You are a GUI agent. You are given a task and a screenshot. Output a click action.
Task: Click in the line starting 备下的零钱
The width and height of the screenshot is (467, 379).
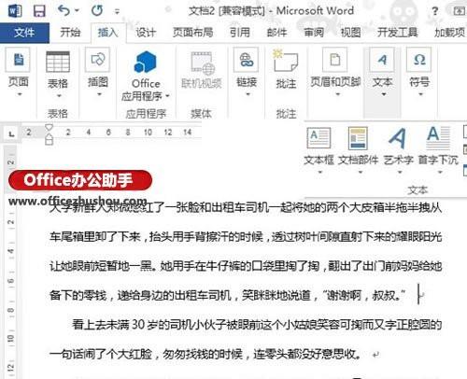(x=227, y=295)
